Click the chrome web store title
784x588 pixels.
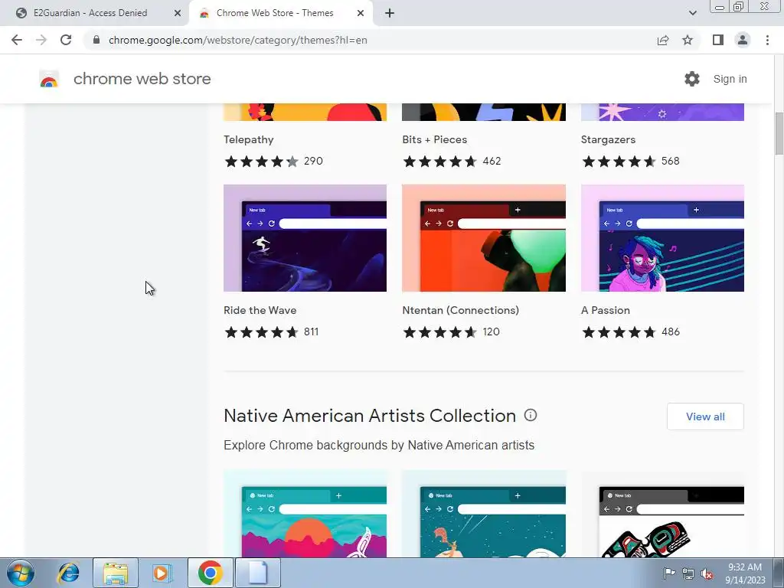point(142,79)
